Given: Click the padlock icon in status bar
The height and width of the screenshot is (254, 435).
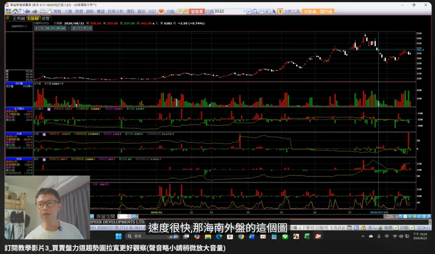Looking at the screenshot, I should (363, 227).
